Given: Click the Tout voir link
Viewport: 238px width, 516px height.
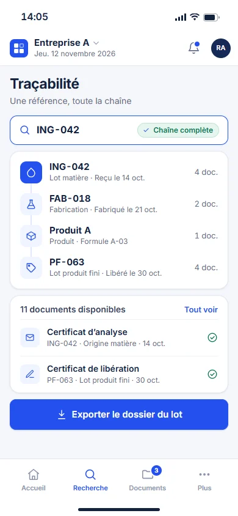Looking at the screenshot, I should coord(201,310).
